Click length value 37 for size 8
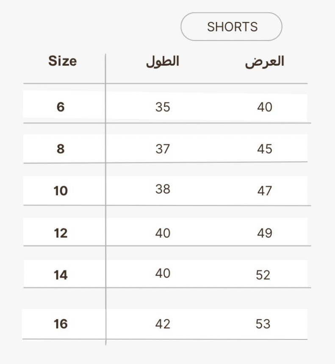335x364 pixels. pos(163,149)
